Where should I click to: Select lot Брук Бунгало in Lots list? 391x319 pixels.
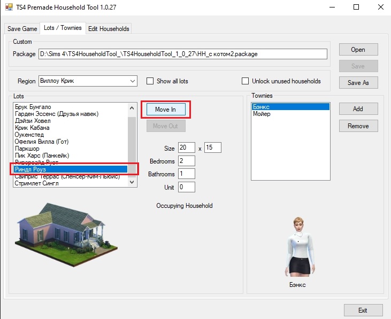(x=33, y=107)
